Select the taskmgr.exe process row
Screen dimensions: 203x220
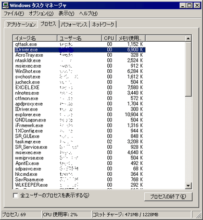pos(80,142)
